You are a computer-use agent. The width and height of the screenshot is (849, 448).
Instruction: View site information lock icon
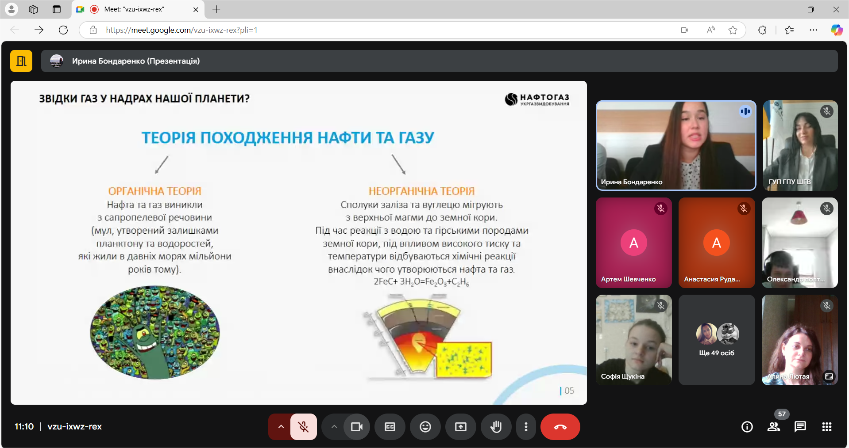[93, 30]
